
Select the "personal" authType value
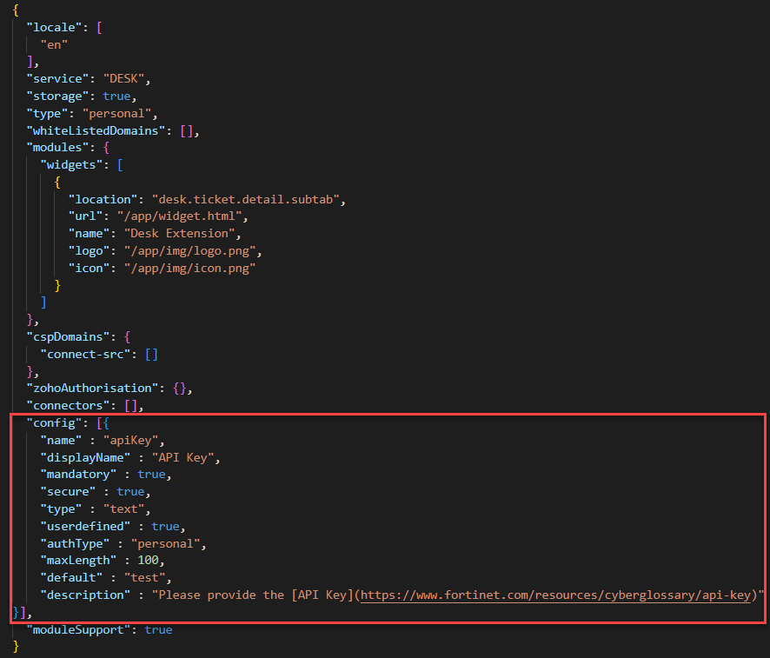tap(165, 543)
